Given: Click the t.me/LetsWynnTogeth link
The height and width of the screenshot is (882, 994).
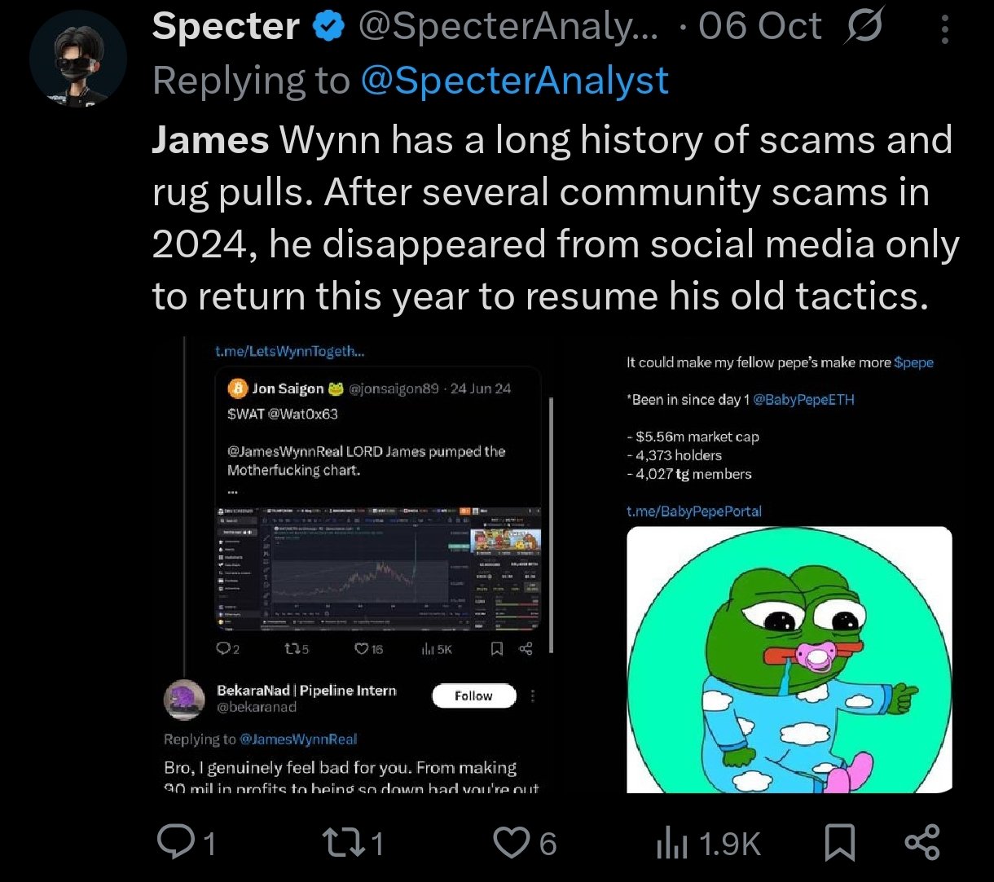Looking at the screenshot, I should pos(289,352).
